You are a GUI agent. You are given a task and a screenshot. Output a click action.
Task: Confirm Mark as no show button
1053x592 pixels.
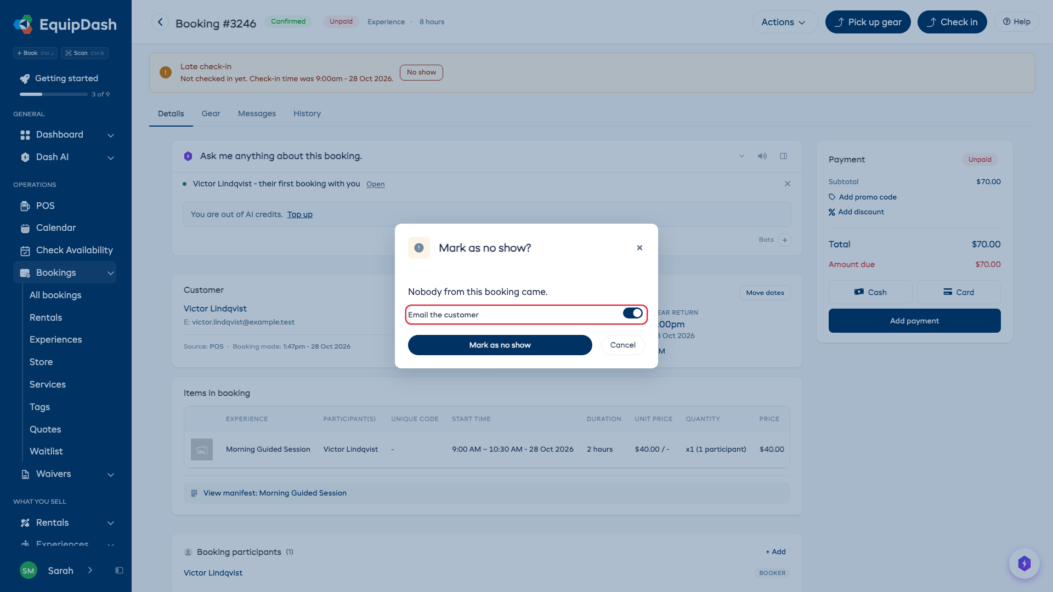(500, 345)
